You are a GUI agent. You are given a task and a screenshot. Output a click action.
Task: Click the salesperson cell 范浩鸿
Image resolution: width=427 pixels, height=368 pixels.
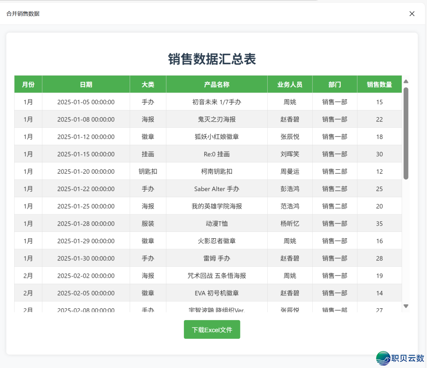[290, 206]
